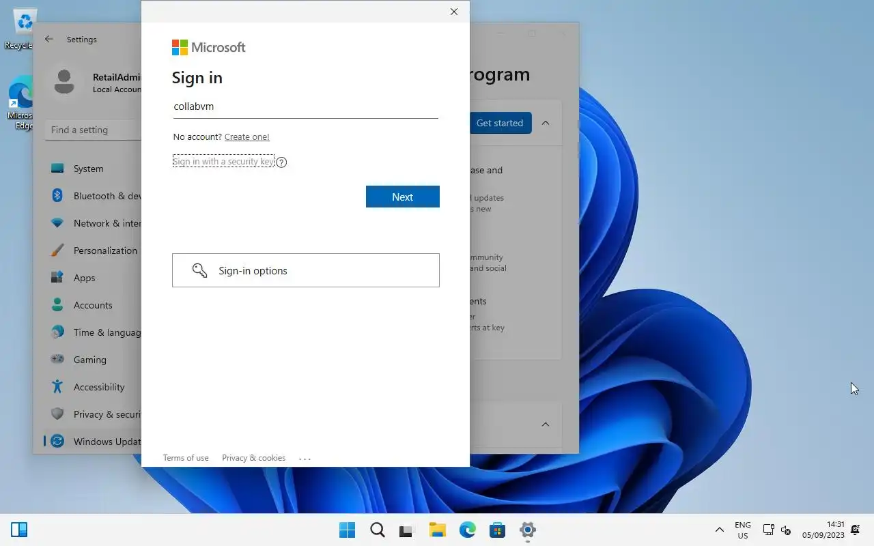Click the Time & language globe clock icon

pos(57,332)
